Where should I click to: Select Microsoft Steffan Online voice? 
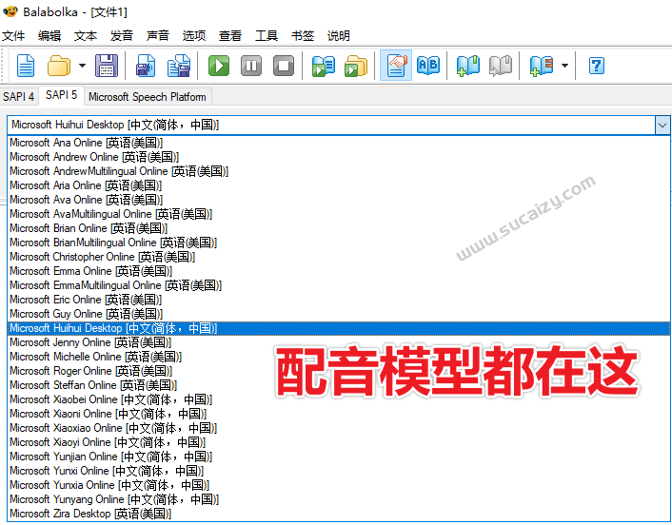(339, 385)
